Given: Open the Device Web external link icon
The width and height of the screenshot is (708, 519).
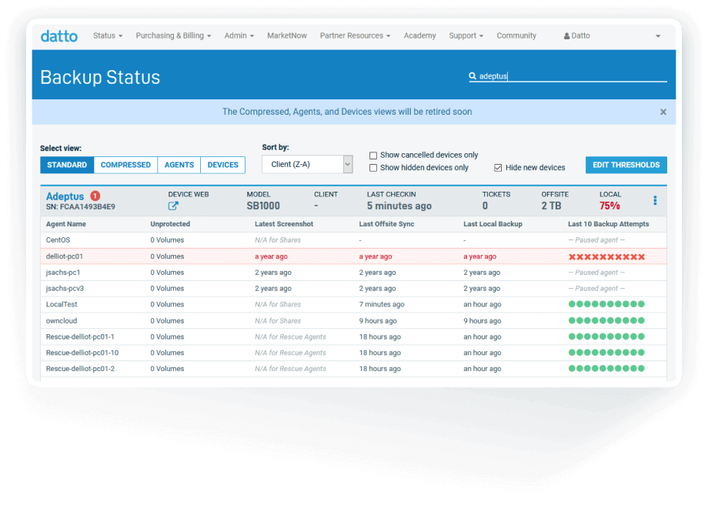Looking at the screenshot, I should 173,206.
